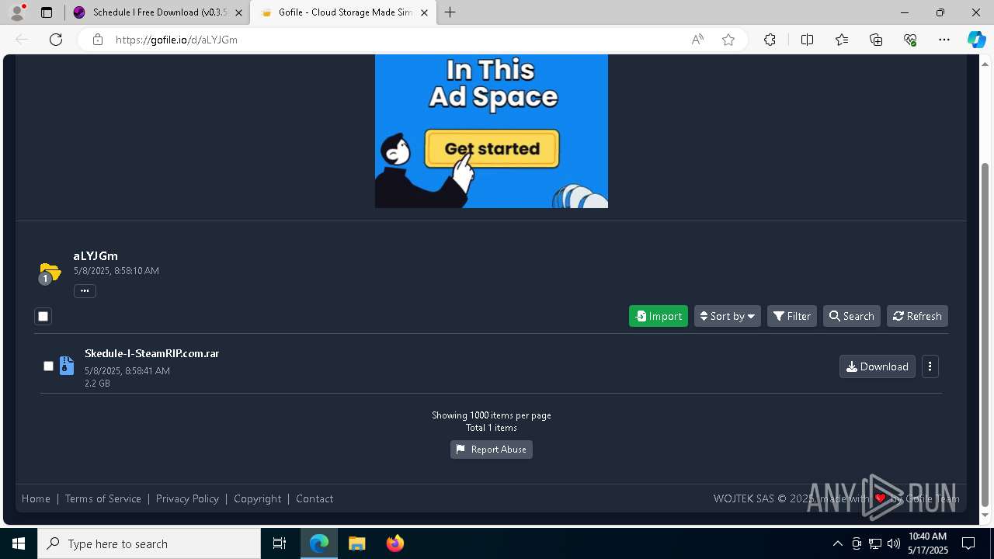Click the rar archive file icon

tap(67, 366)
